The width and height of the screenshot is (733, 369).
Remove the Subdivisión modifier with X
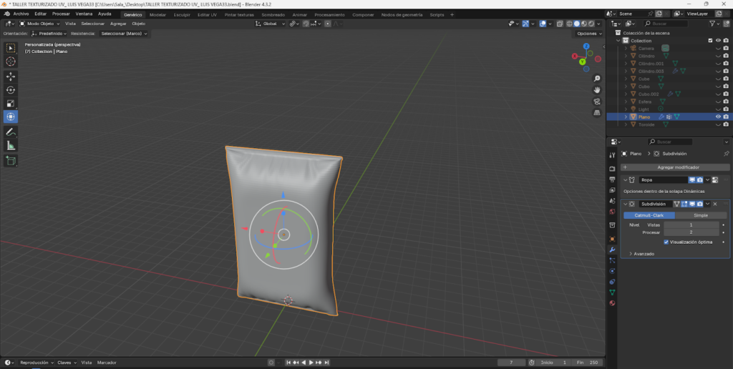pos(715,204)
